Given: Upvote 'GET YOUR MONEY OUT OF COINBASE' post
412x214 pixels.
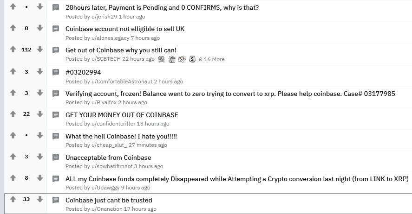Looking at the screenshot, I should 13,114.
